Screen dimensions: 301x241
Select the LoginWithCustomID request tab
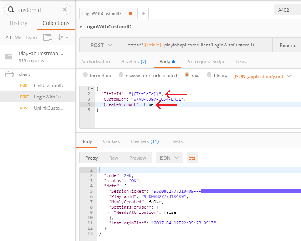pos(108,14)
